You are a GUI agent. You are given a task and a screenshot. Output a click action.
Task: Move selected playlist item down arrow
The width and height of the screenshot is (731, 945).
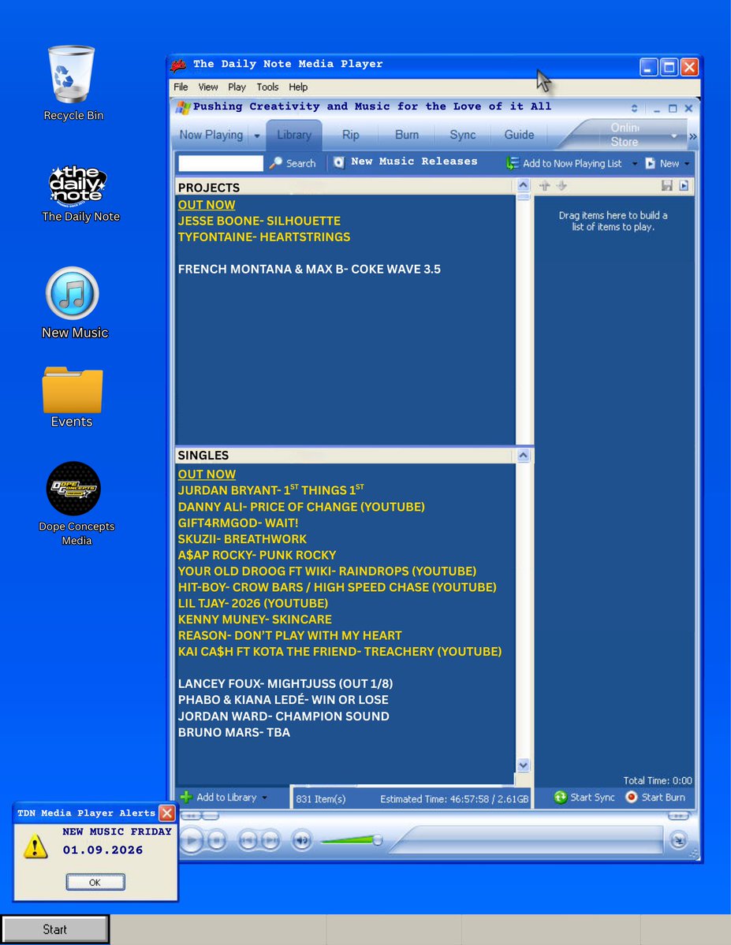pyautogui.click(x=561, y=186)
